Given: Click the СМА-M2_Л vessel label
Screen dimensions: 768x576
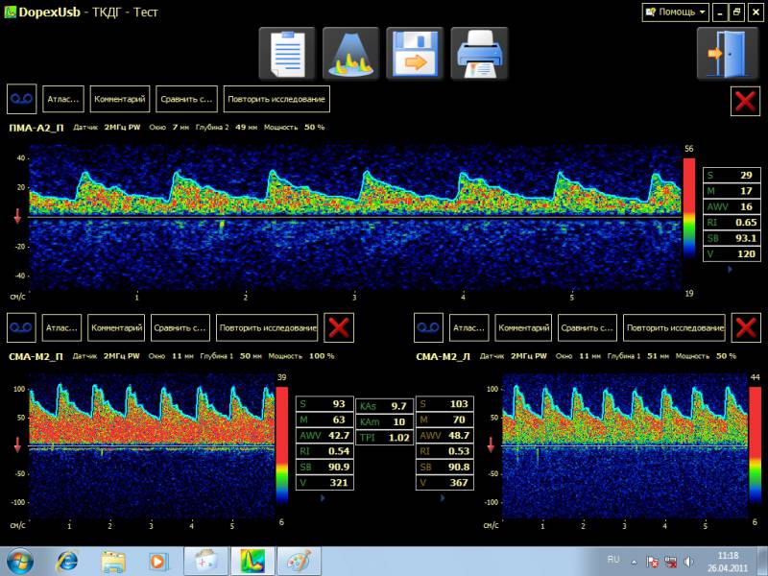Looking at the screenshot, I should pos(443,356).
